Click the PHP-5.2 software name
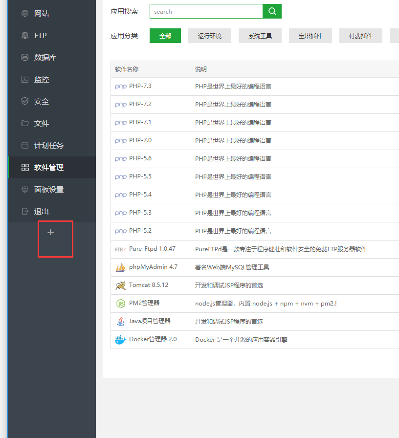Image resolution: width=399 pixels, height=438 pixels. [x=140, y=231]
